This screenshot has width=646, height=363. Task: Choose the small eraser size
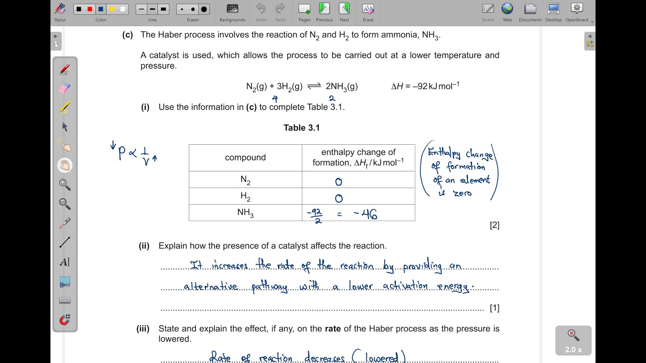[x=182, y=9]
